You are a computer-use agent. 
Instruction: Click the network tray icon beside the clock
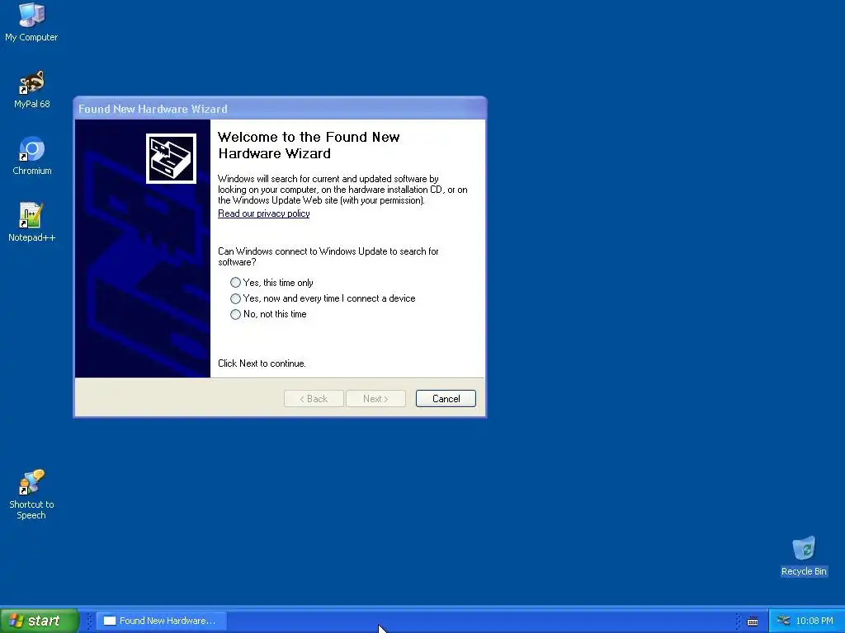coord(783,621)
